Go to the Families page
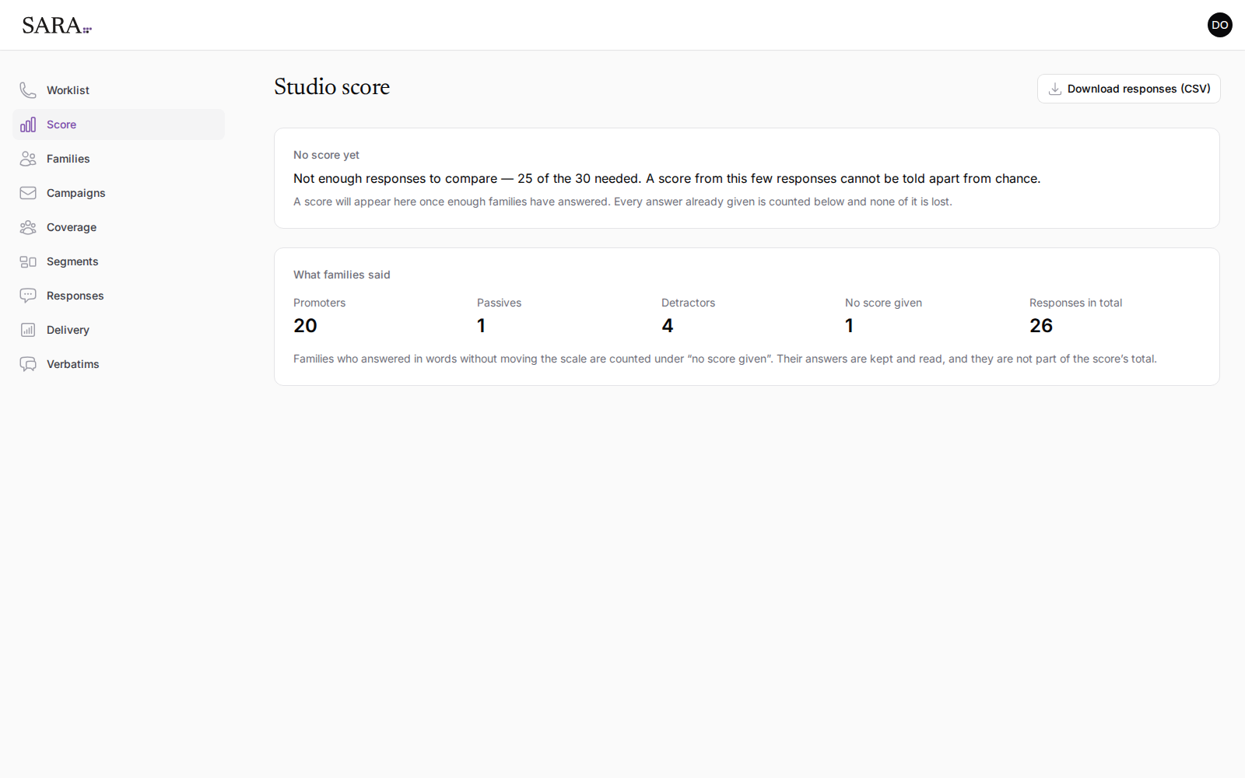The width and height of the screenshot is (1245, 778). [x=118, y=159]
